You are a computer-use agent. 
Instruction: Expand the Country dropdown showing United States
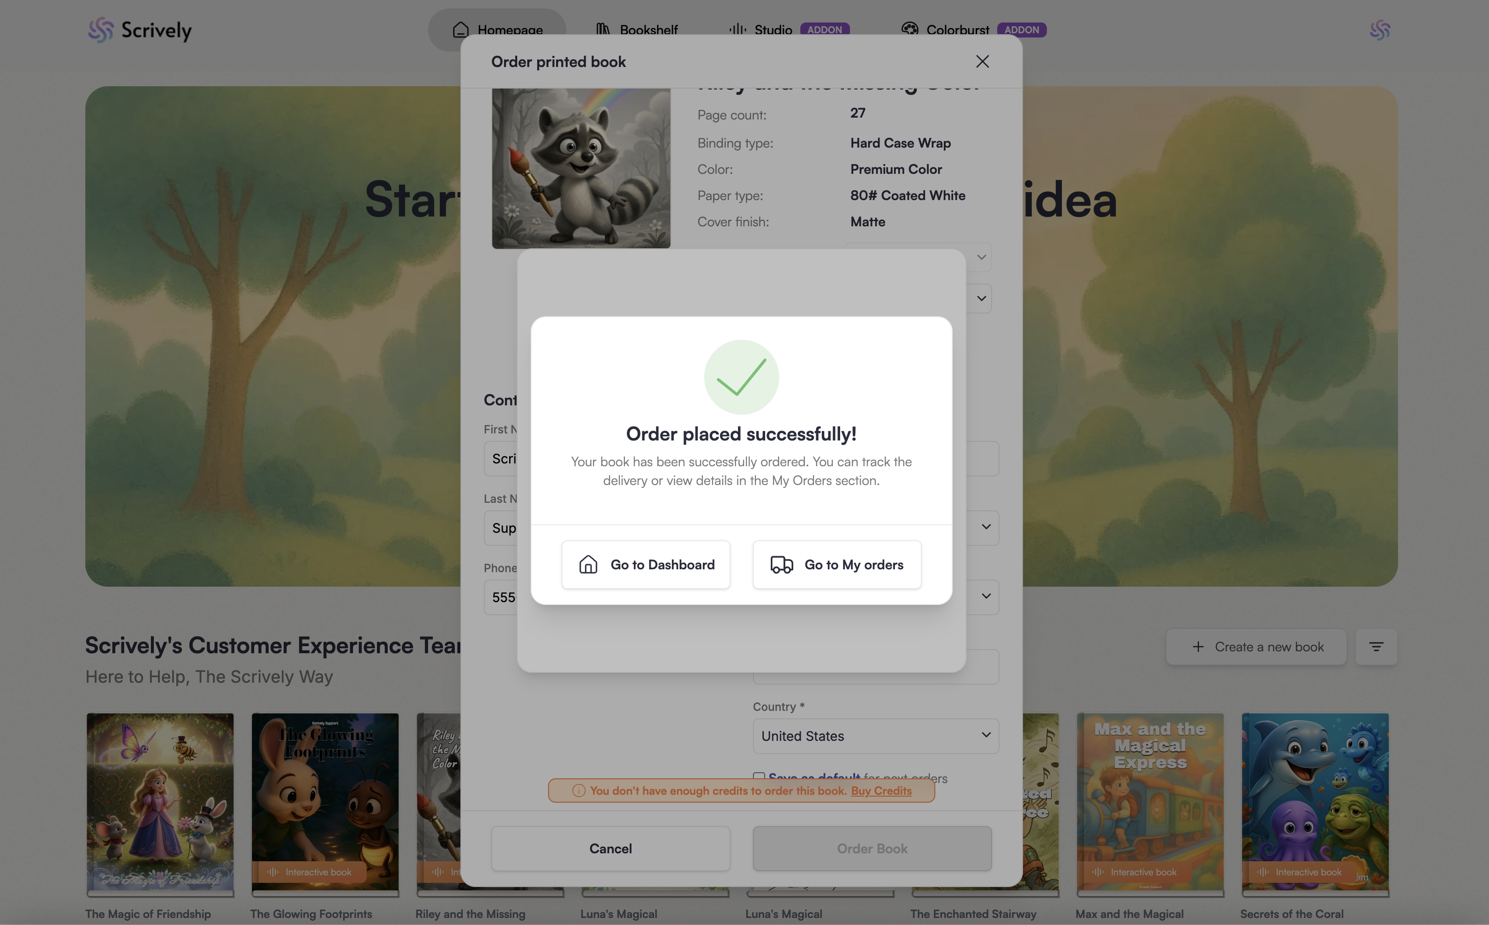click(x=876, y=736)
